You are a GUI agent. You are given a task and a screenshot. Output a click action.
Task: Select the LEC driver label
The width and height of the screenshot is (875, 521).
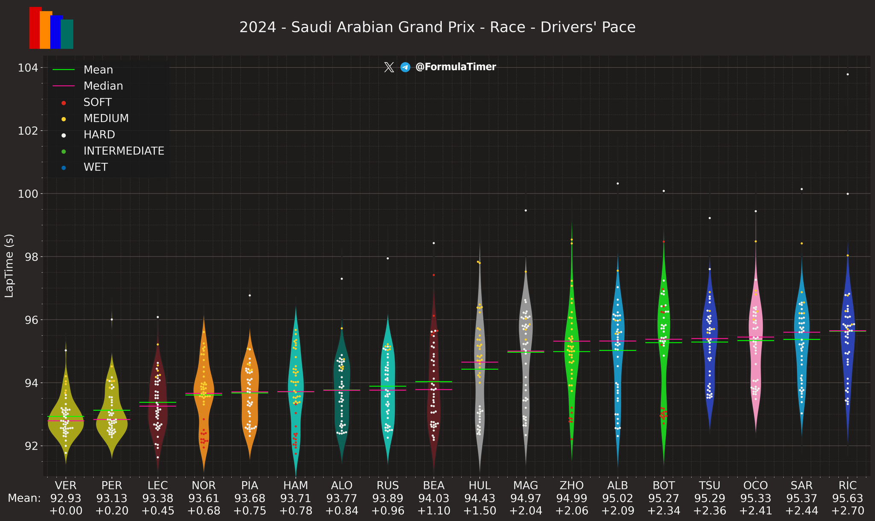(158, 486)
